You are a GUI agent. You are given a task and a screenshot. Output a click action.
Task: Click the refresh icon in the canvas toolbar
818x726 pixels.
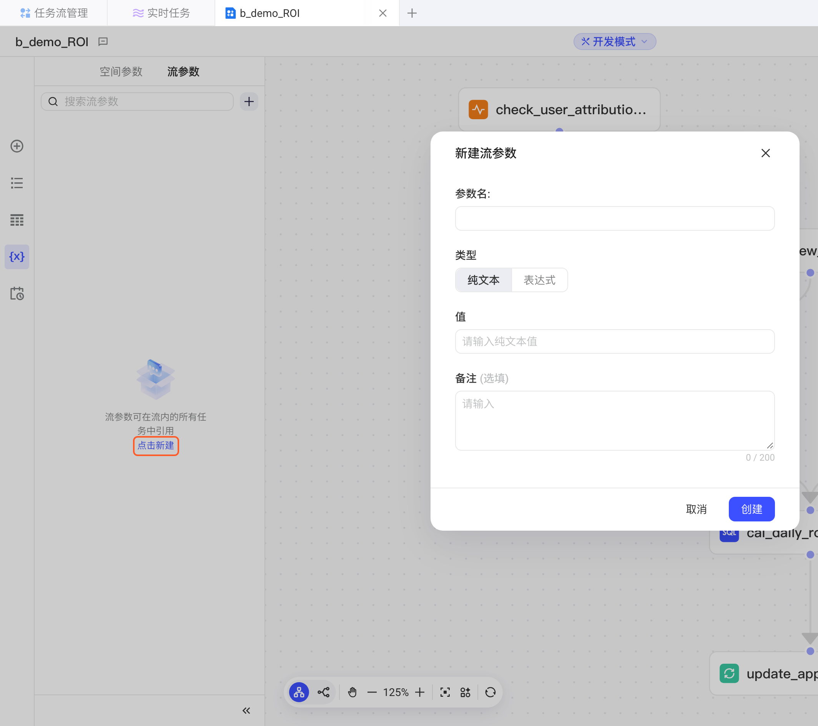pos(490,692)
